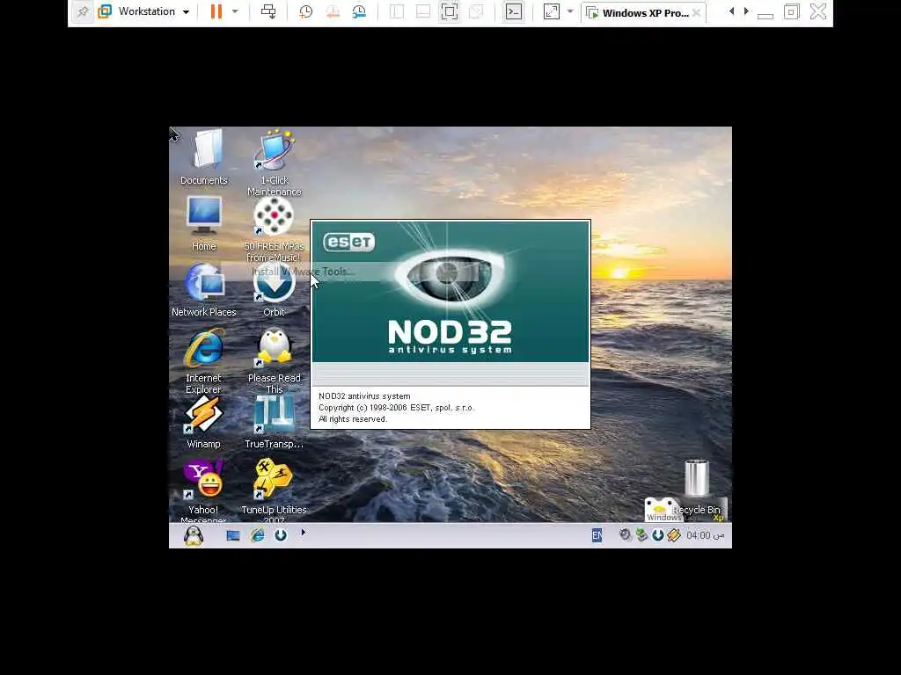Toggle Unity mode icon
This screenshot has width=901, height=675.
coord(476,11)
